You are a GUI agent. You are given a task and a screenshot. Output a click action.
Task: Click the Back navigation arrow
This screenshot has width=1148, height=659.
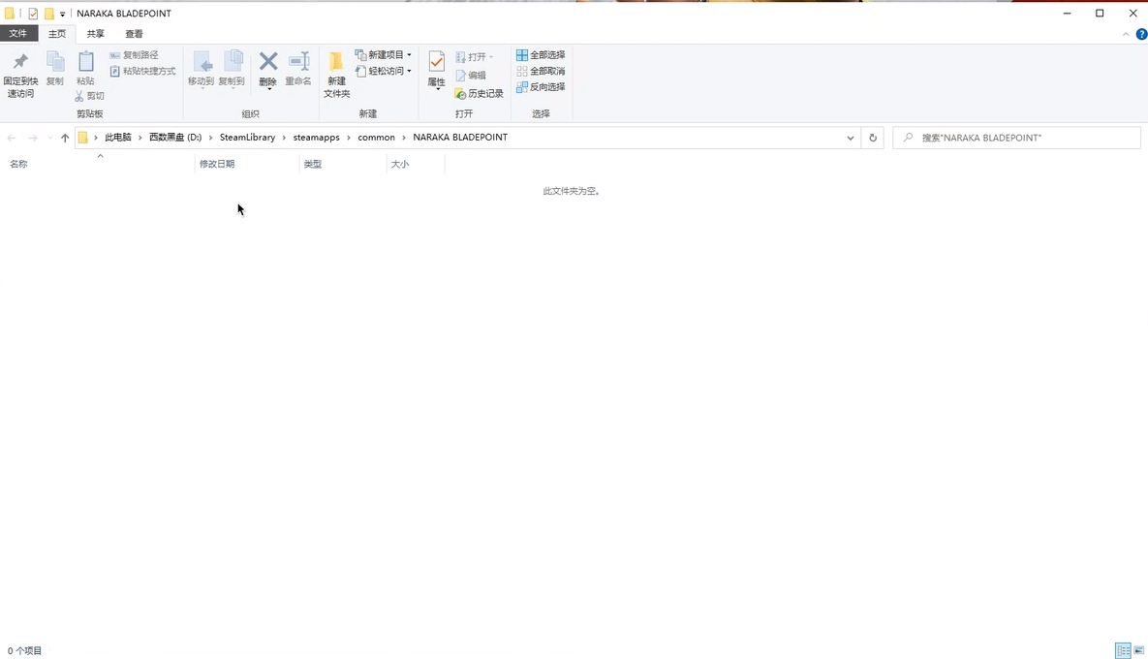[x=12, y=138]
